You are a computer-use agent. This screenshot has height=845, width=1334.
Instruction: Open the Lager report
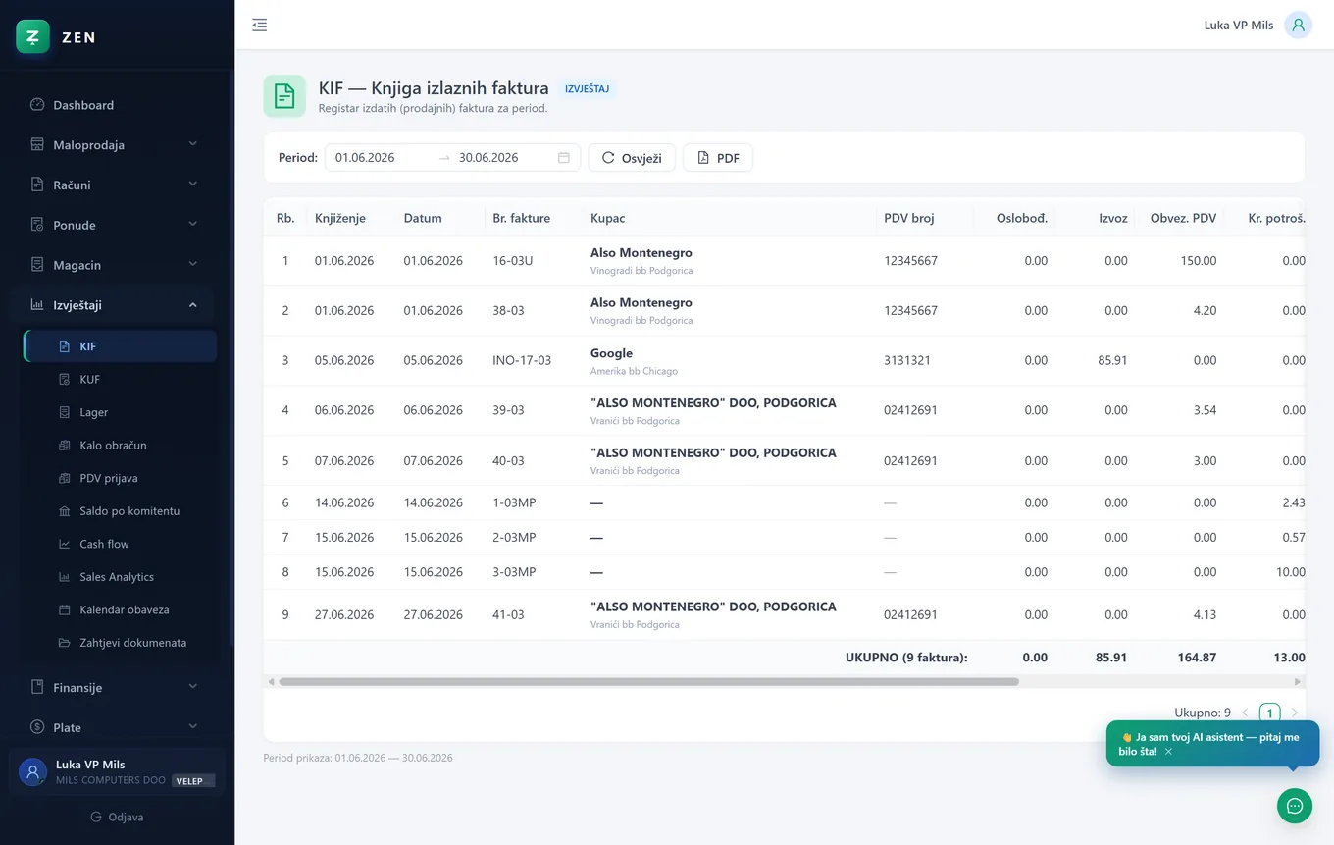click(x=121, y=412)
